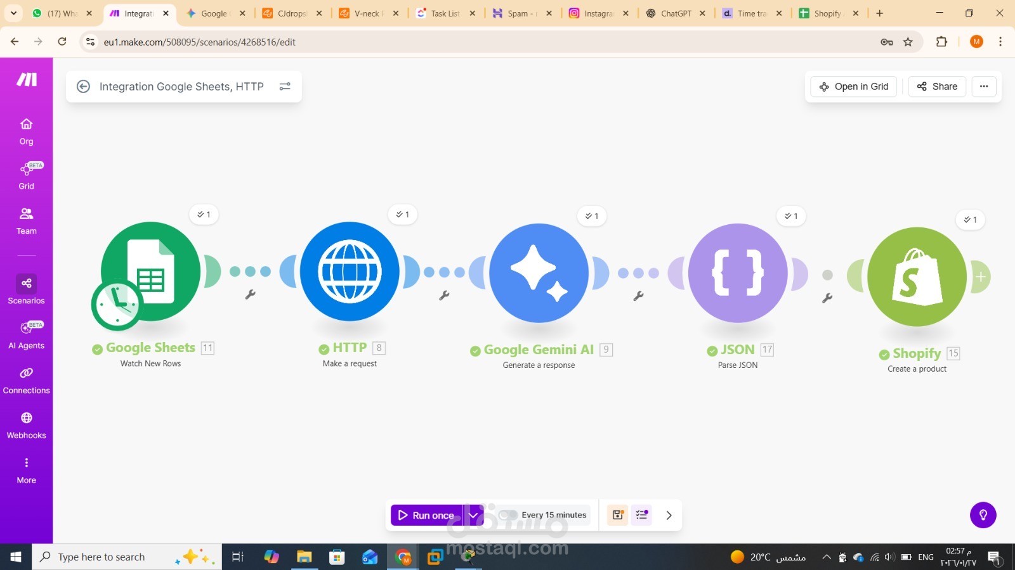
Task: Open File Explorer from the taskbar
Action: (x=304, y=557)
